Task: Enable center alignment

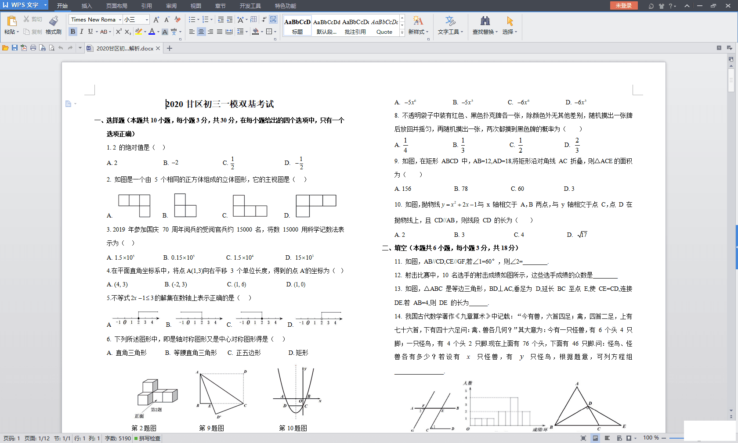Action: (201, 32)
